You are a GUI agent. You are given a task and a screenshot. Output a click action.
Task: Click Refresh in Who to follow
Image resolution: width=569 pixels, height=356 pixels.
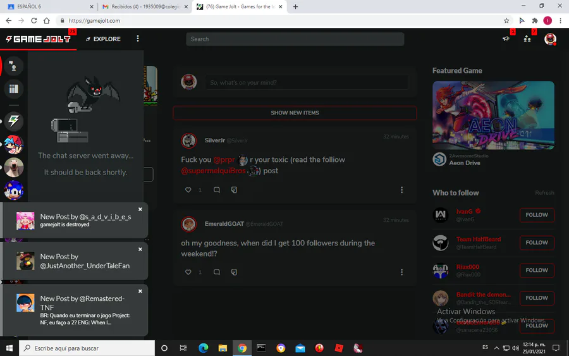[x=544, y=193]
